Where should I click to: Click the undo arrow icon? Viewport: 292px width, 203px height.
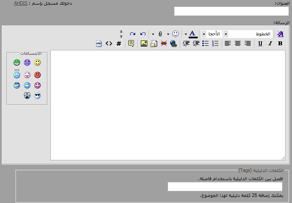point(143,34)
